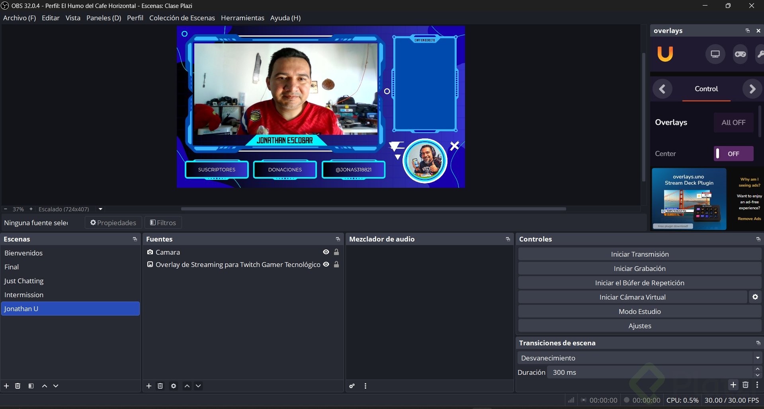The image size is (764, 409).
Task: Move scene up in Escenas list
Action: 45,386
